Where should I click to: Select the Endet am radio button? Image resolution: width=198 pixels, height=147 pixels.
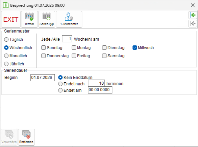coord(60,90)
